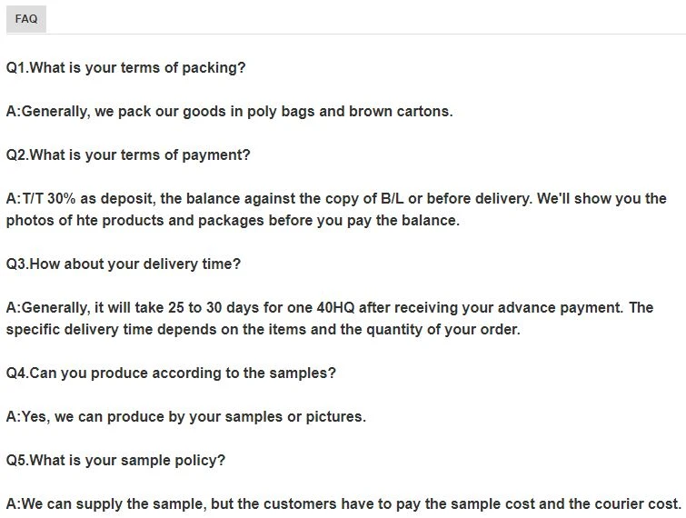Click the word deposit in payment answer
This screenshot has width=686, height=518.
(x=128, y=199)
